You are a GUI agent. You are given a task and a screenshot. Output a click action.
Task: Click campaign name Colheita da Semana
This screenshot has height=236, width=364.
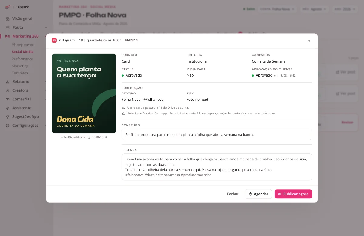pos(269,61)
